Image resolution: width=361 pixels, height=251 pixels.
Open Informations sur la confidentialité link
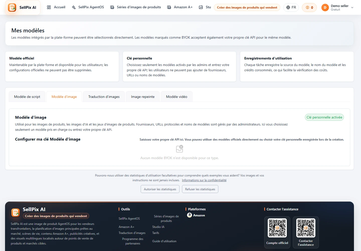204,180
